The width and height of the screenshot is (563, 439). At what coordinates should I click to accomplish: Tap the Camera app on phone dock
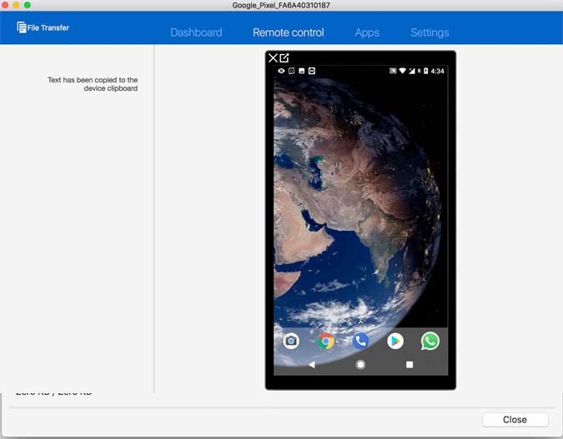tap(291, 341)
